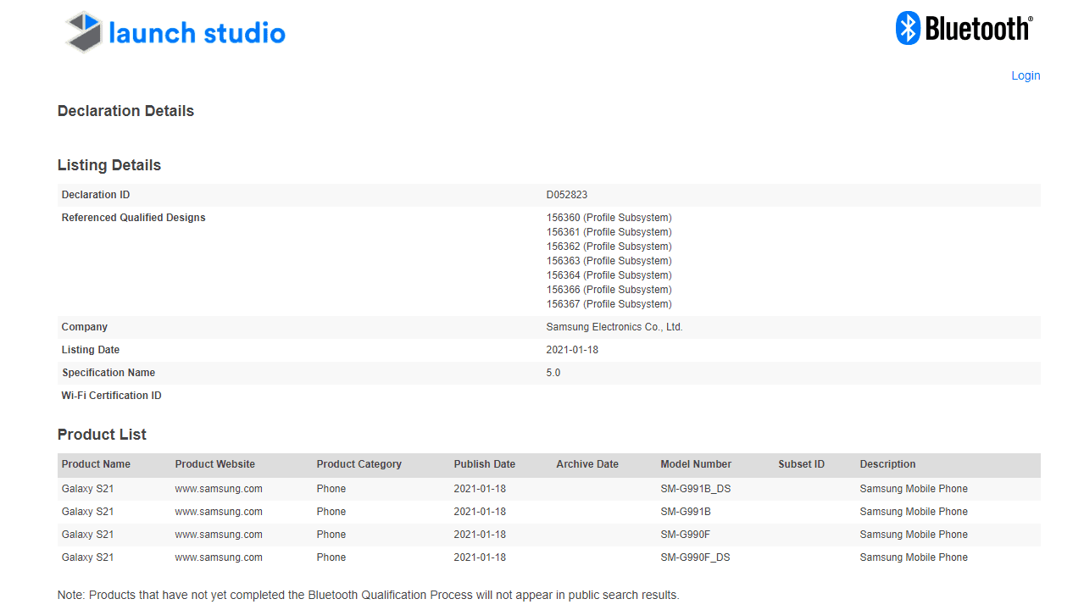Click model number SM-G990F_DS
The image size is (1084, 610).
pyautogui.click(x=696, y=557)
